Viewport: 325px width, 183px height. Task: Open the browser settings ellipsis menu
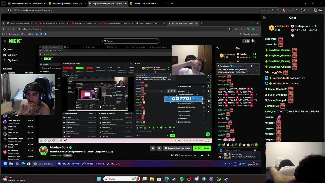pyautogui.click(x=309, y=10)
